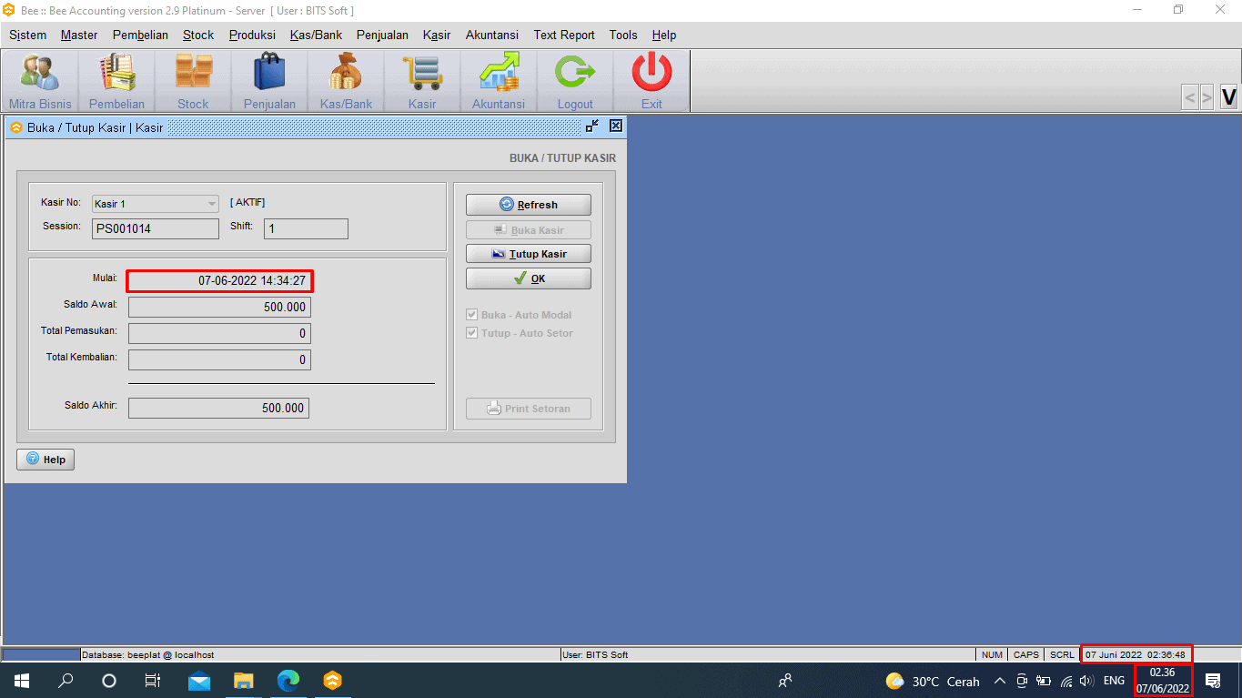Click the Saldo Awal input field
The width and height of the screenshot is (1242, 698).
(219, 308)
